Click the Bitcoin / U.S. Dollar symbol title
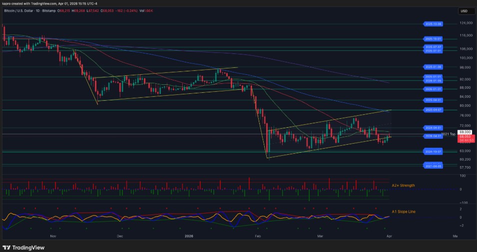Viewport: 477px width, 252px height. (17, 10)
